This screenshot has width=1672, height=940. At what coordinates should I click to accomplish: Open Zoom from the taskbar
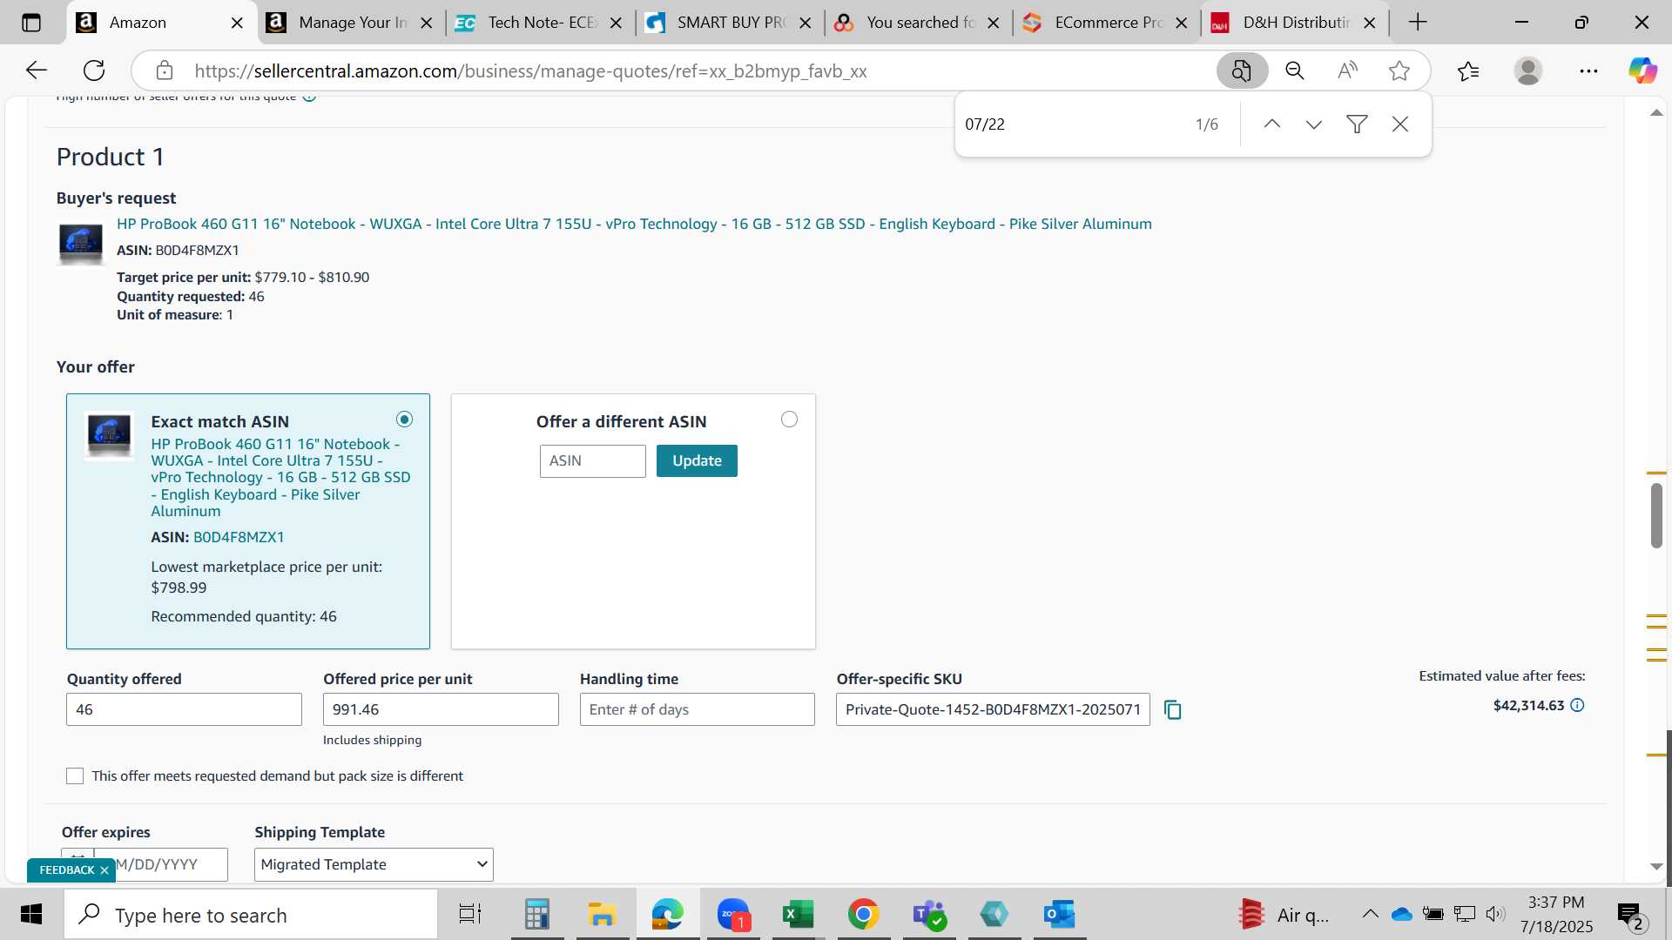[733, 915]
